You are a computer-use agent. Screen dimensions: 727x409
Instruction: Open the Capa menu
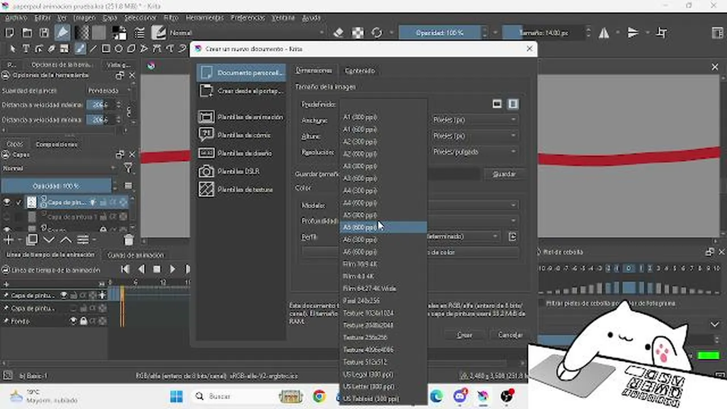(x=110, y=18)
